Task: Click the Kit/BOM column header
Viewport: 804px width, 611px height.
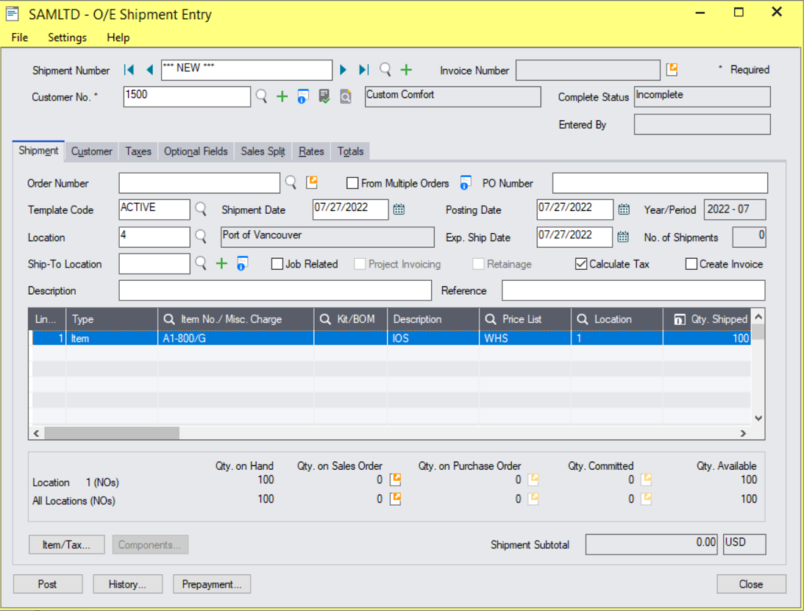Action: point(351,319)
